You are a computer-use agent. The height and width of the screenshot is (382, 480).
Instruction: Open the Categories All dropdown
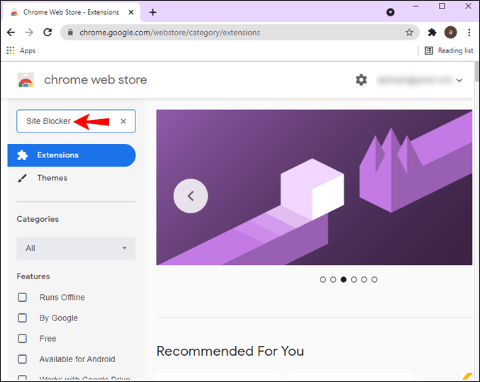[76, 248]
